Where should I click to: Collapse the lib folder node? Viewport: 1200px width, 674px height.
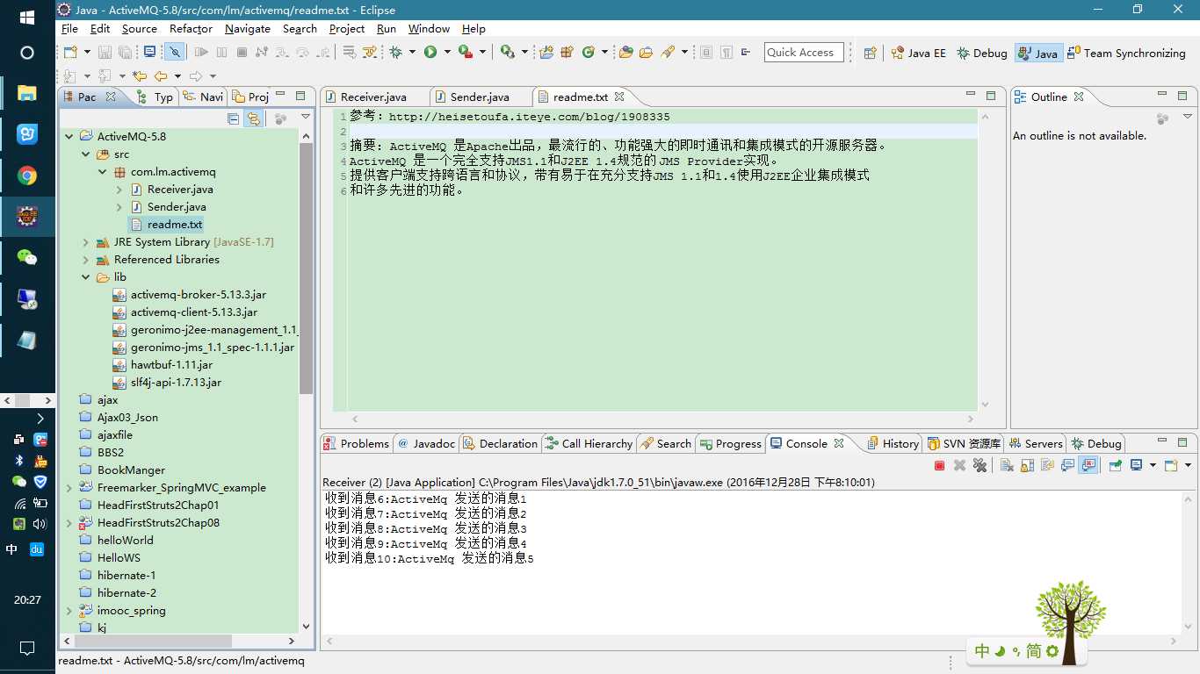(86, 277)
